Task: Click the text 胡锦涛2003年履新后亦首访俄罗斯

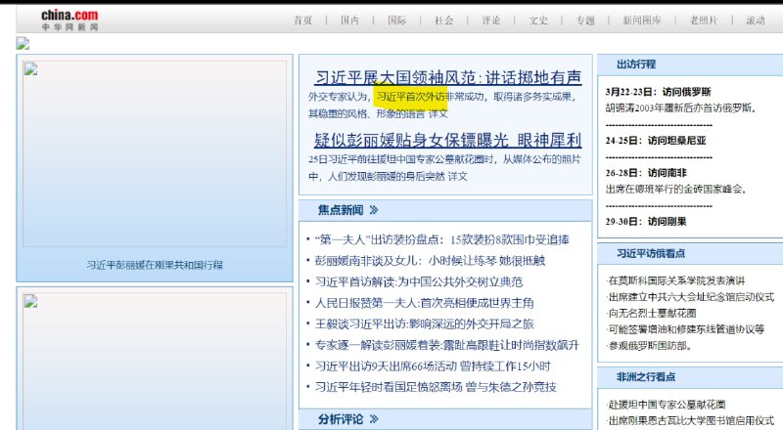Action: point(681,107)
